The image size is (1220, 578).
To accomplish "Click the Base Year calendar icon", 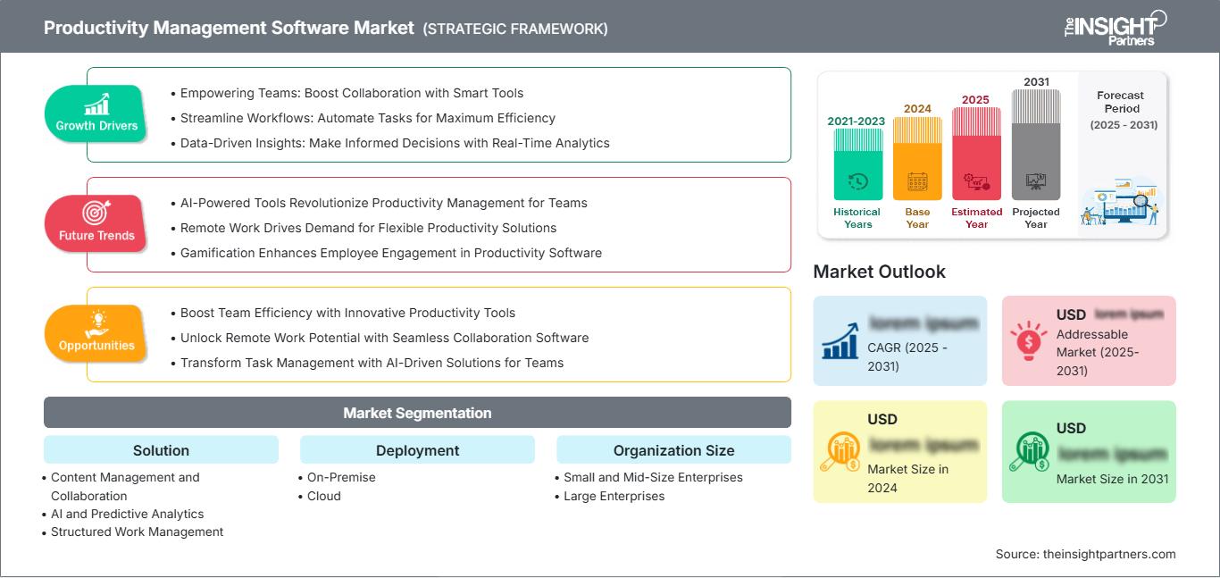I will click(917, 181).
